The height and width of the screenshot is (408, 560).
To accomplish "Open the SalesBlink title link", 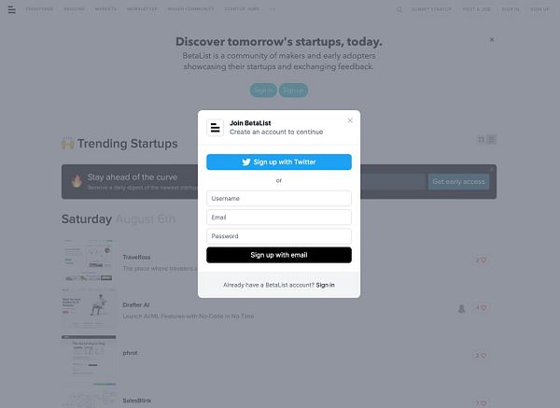I will tap(137, 401).
